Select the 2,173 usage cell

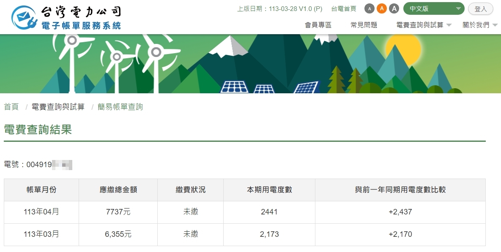click(269, 234)
